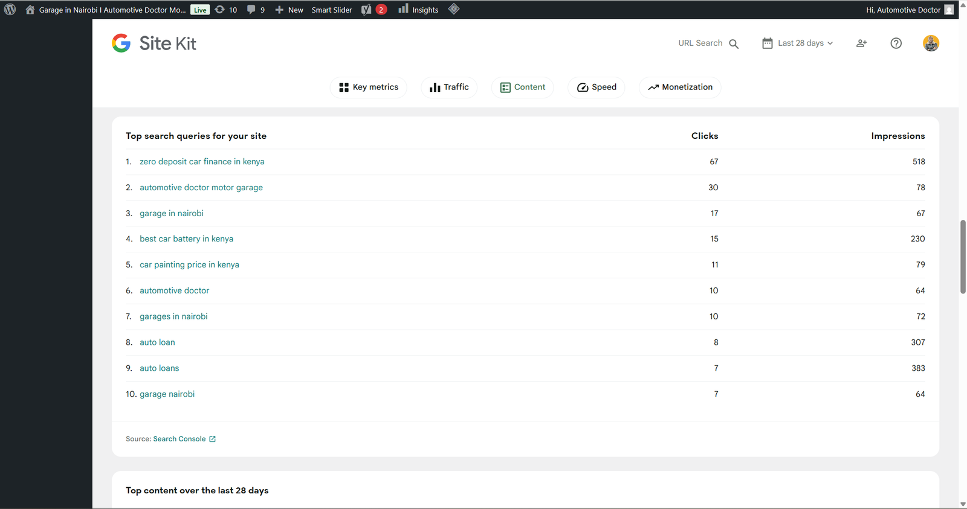Click the 383 impressions value
The height and width of the screenshot is (509, 967).
click(x=918, y=368)
